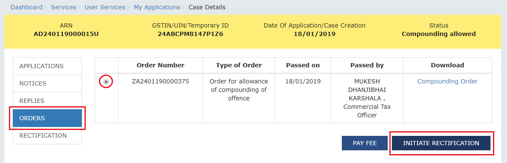This screenshot has height=163, width=507.
Task: Go to User Services breadcrumb
Action: pyautogui.click(x=105, y=7)
